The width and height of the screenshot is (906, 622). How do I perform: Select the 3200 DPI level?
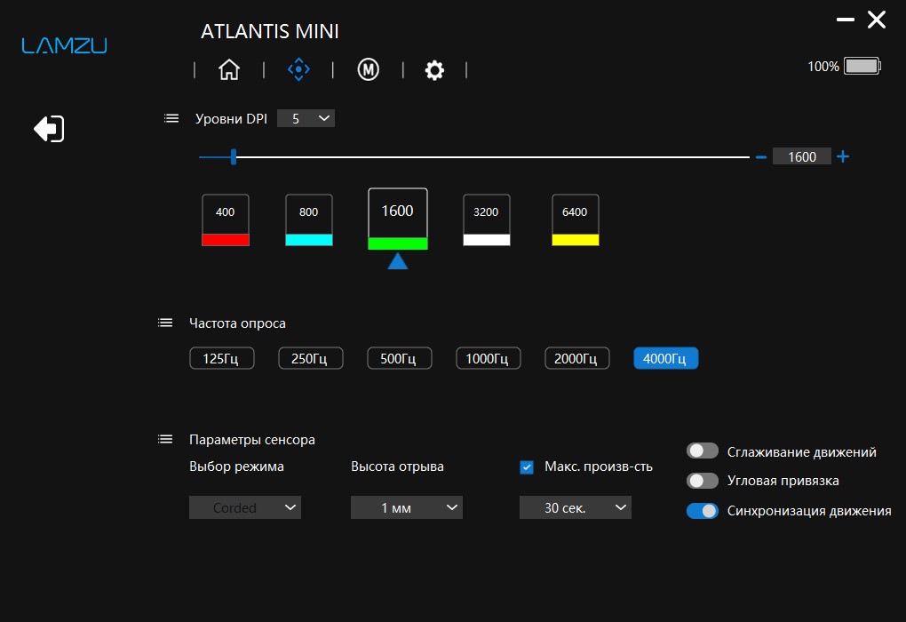coord(487,220)
